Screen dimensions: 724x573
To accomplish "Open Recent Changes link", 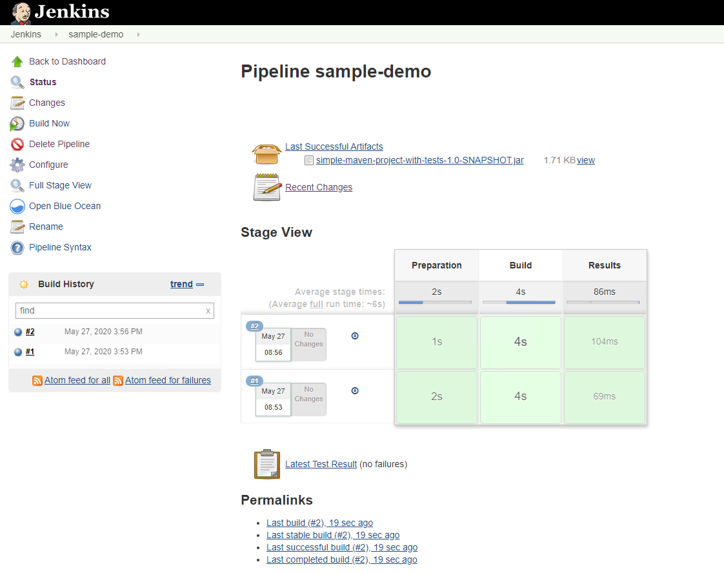I will pos(319,188).
